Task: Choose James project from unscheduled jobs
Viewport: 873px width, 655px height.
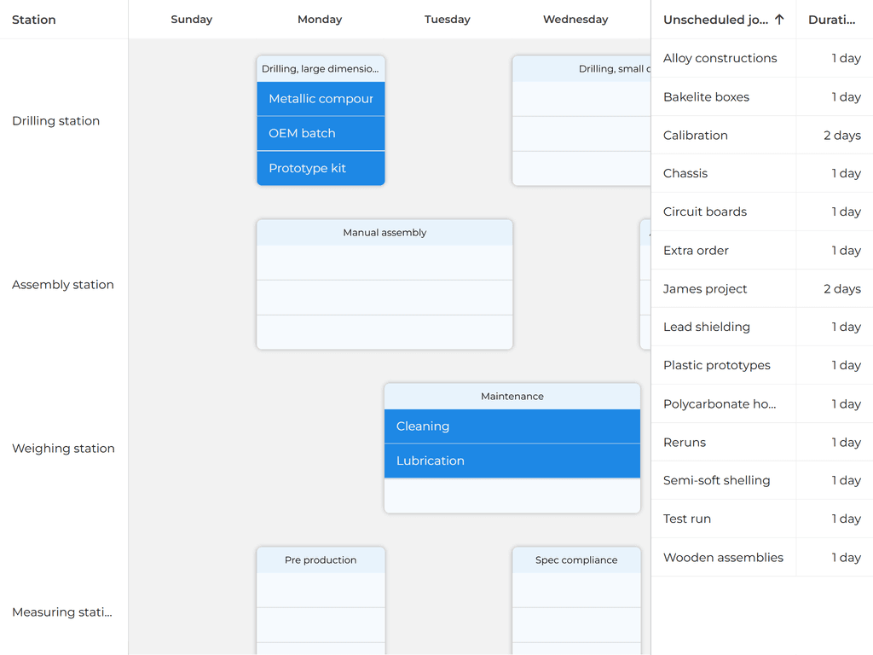Action: [x=705, y=289]
